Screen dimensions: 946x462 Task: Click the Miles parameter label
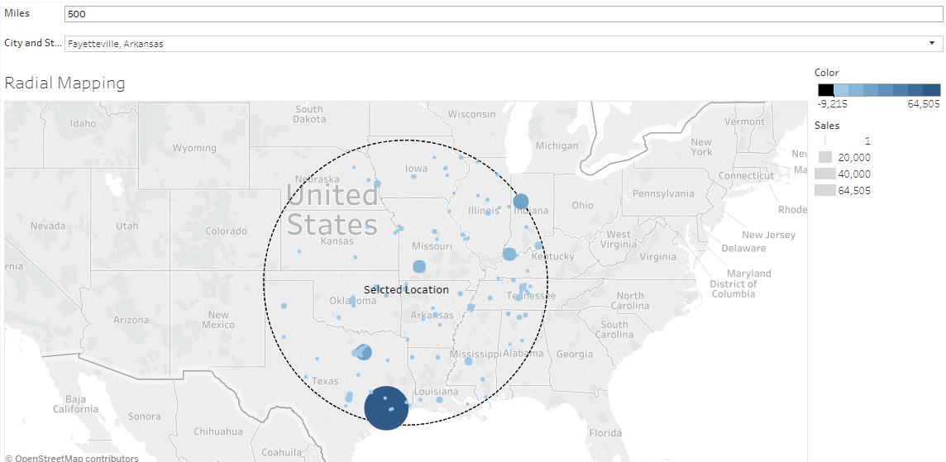tap(17, 12)
